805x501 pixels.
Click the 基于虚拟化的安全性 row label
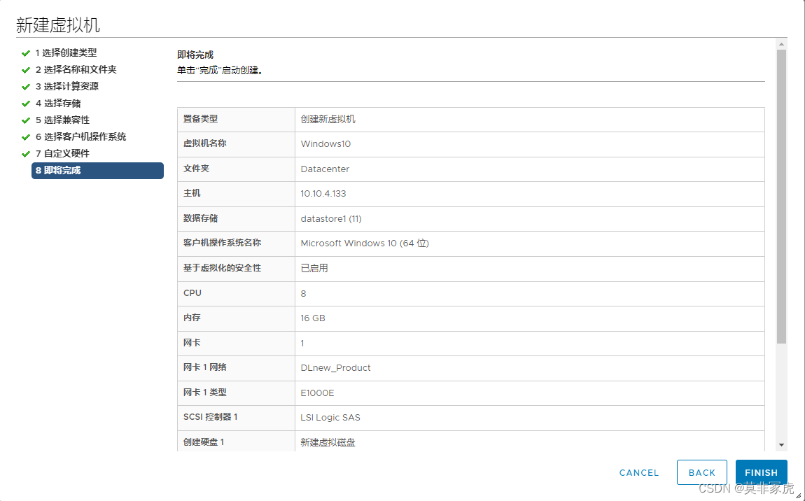pos(223,268)
